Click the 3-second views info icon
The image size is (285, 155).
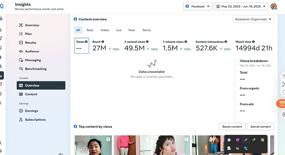[147, 42]
